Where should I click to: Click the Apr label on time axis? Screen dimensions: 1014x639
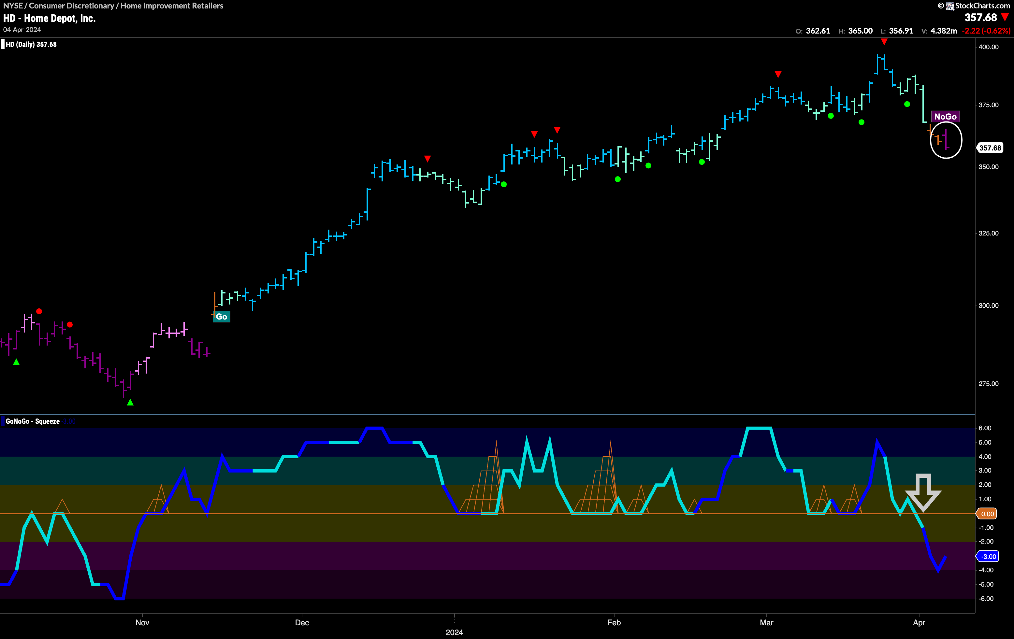click(919, 623)
